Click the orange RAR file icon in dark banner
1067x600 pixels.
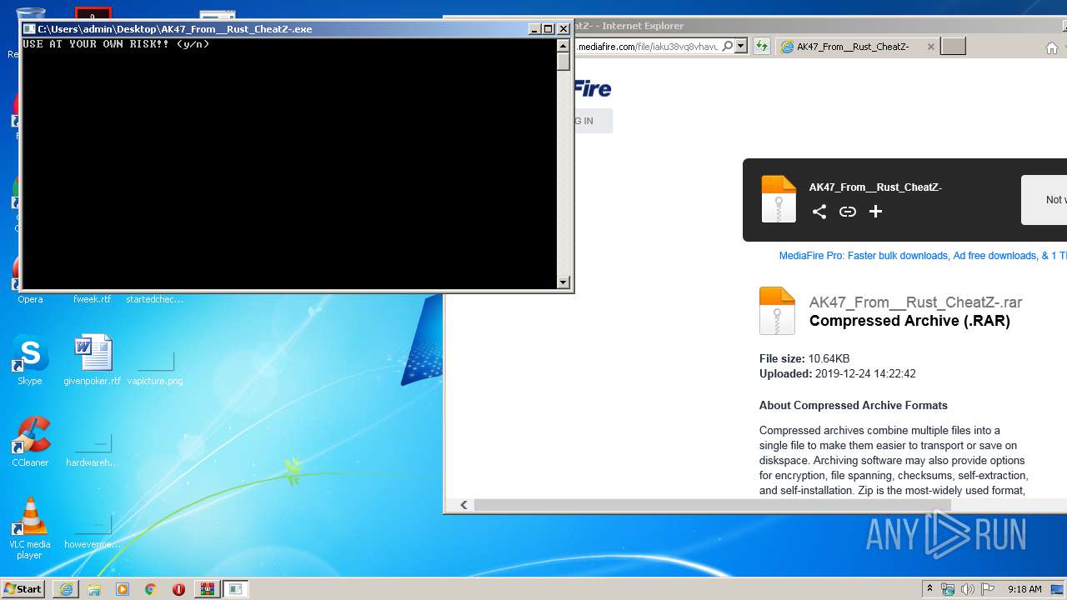point(779,198)
